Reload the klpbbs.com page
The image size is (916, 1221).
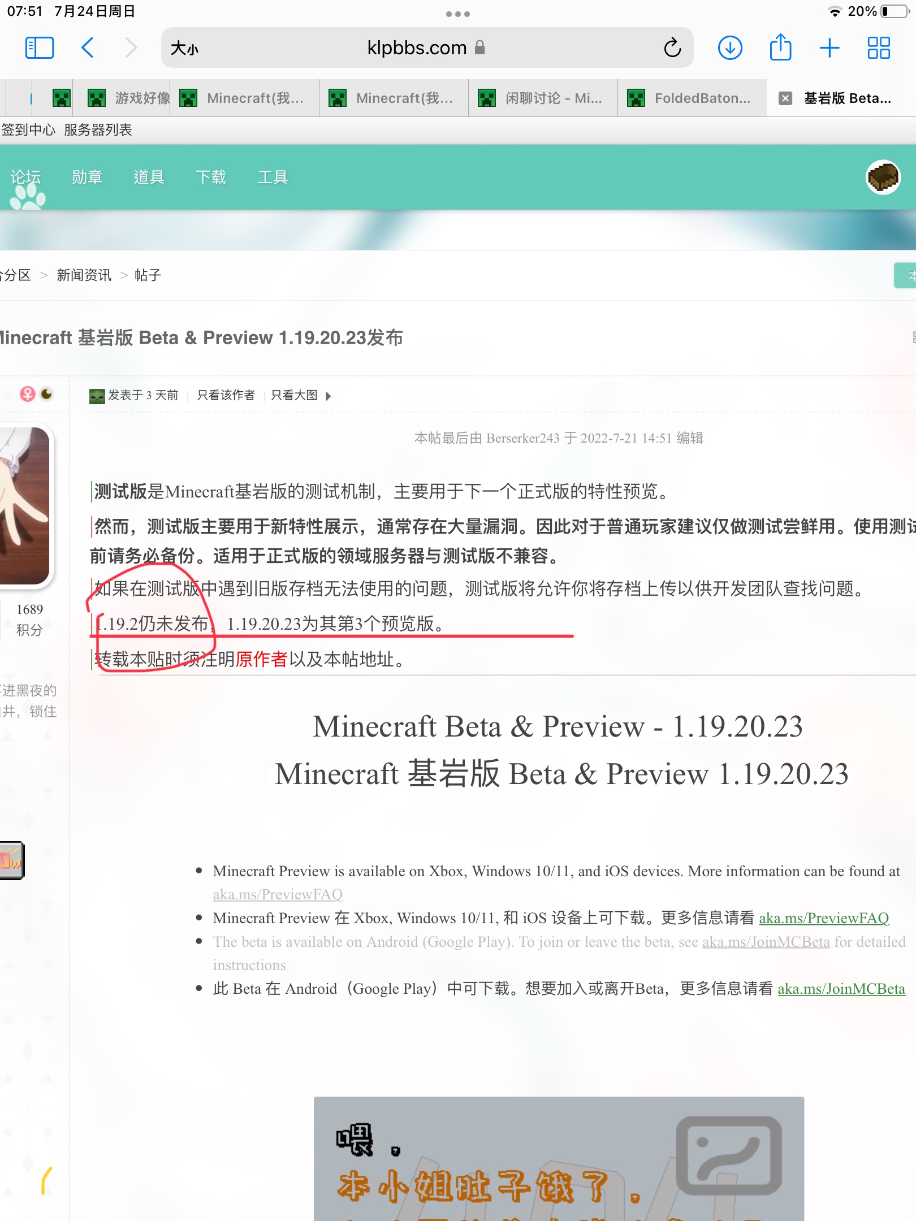click(x=672, y=47)
